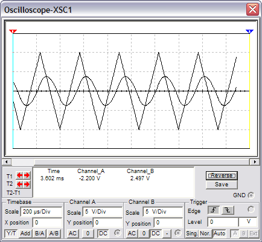Move cursor T2 left with the arrow

tap(19, 185)
